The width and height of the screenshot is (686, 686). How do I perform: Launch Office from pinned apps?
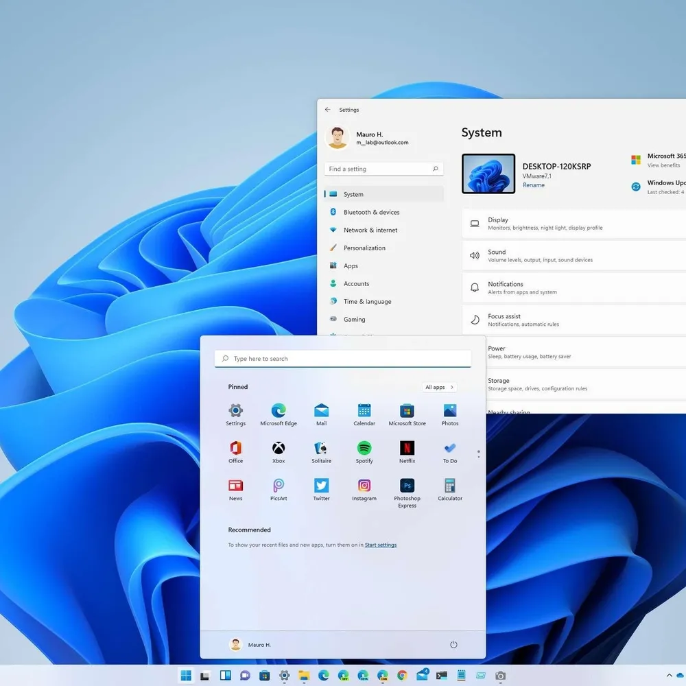(x=235, y=452)
